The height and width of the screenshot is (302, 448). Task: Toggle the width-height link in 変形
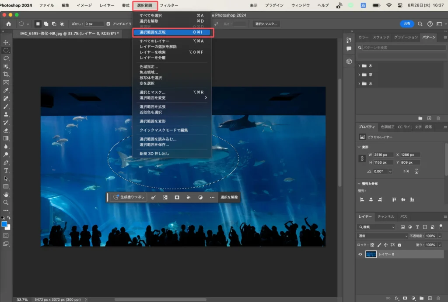coord(362,159)
